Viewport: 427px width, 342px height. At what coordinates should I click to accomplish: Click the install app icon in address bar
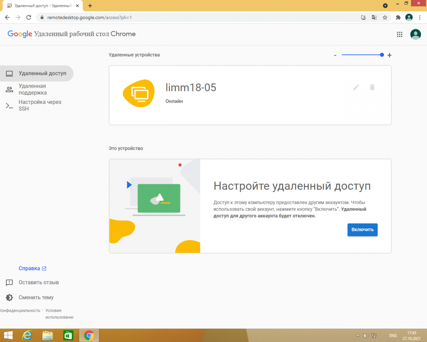pyautogui.click(x=363, y=17)
